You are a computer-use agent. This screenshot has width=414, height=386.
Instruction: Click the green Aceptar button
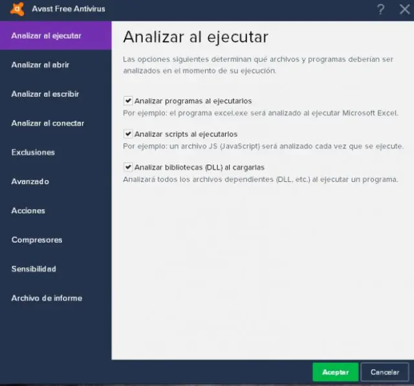[x=335, y=372]
